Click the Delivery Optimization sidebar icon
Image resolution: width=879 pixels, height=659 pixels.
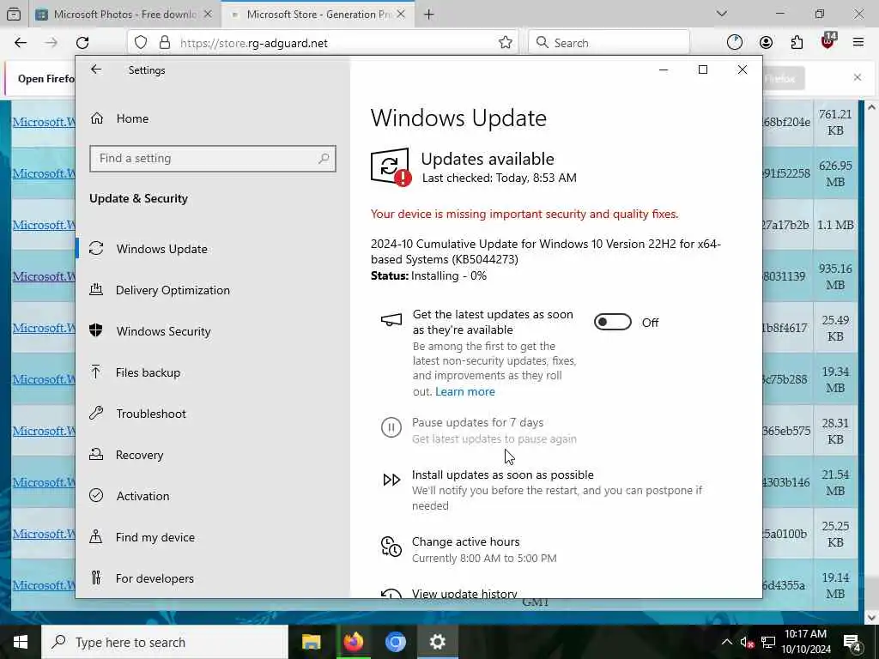(96, 290)
